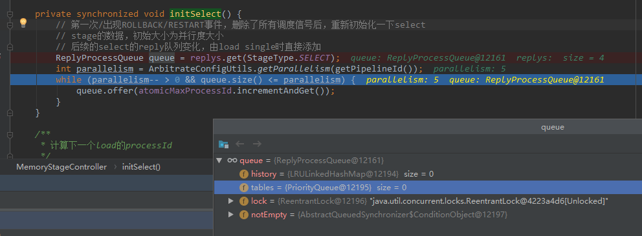The width and height of the screenshot is (642, 236).
Task: Expand the notEmpty ConditionObject node
Action: (x=231, y=214)
